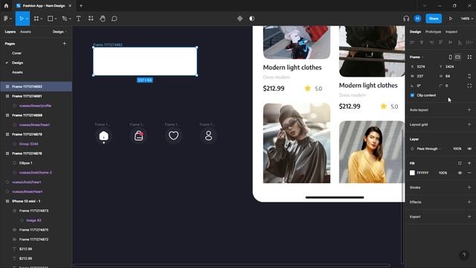Add an Export setting with plus

469,217
